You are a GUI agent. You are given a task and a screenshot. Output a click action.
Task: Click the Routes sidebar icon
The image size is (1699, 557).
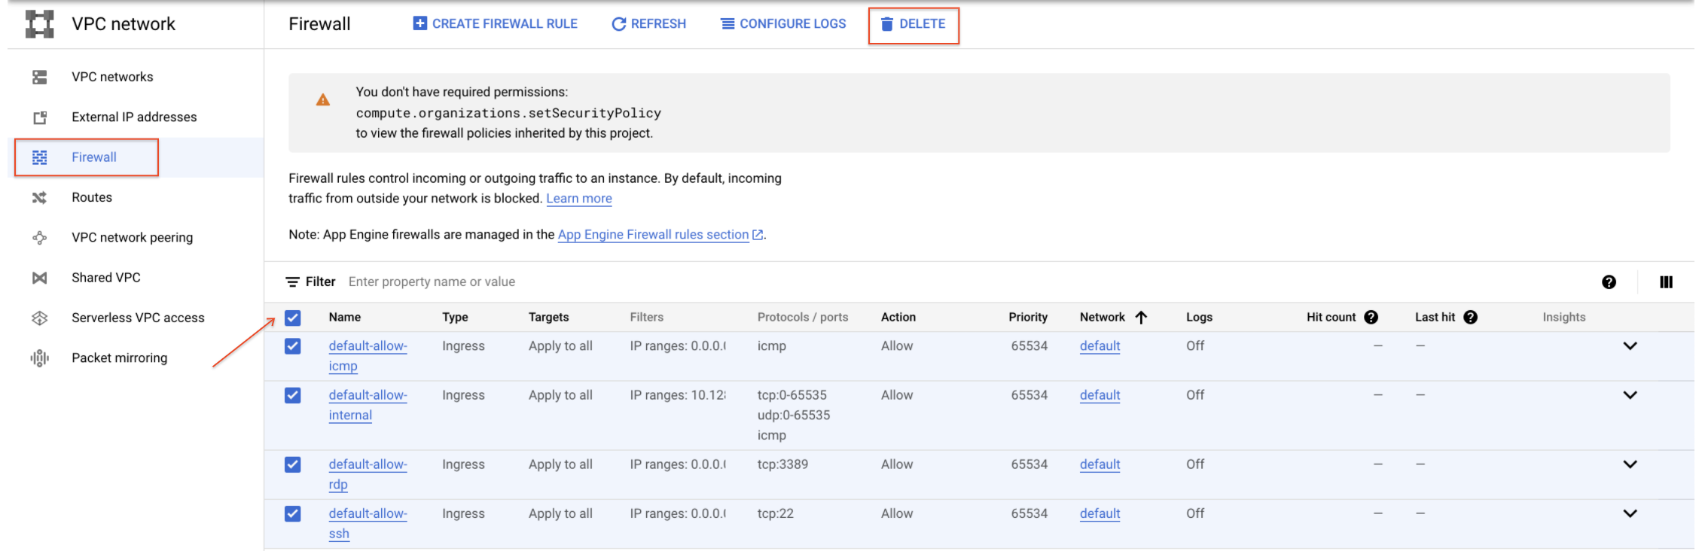coord(40,197)
